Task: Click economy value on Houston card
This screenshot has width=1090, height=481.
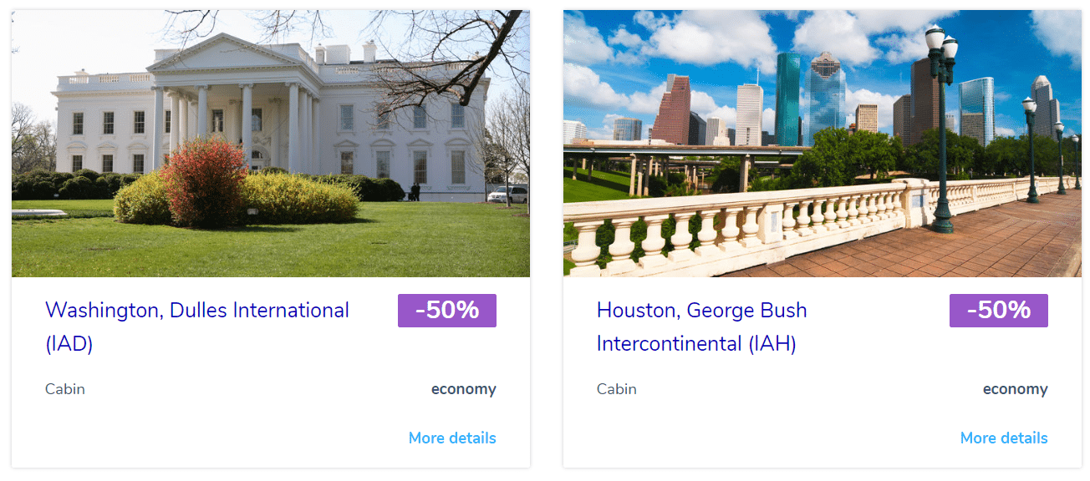Action: [x=1016, y=389]
